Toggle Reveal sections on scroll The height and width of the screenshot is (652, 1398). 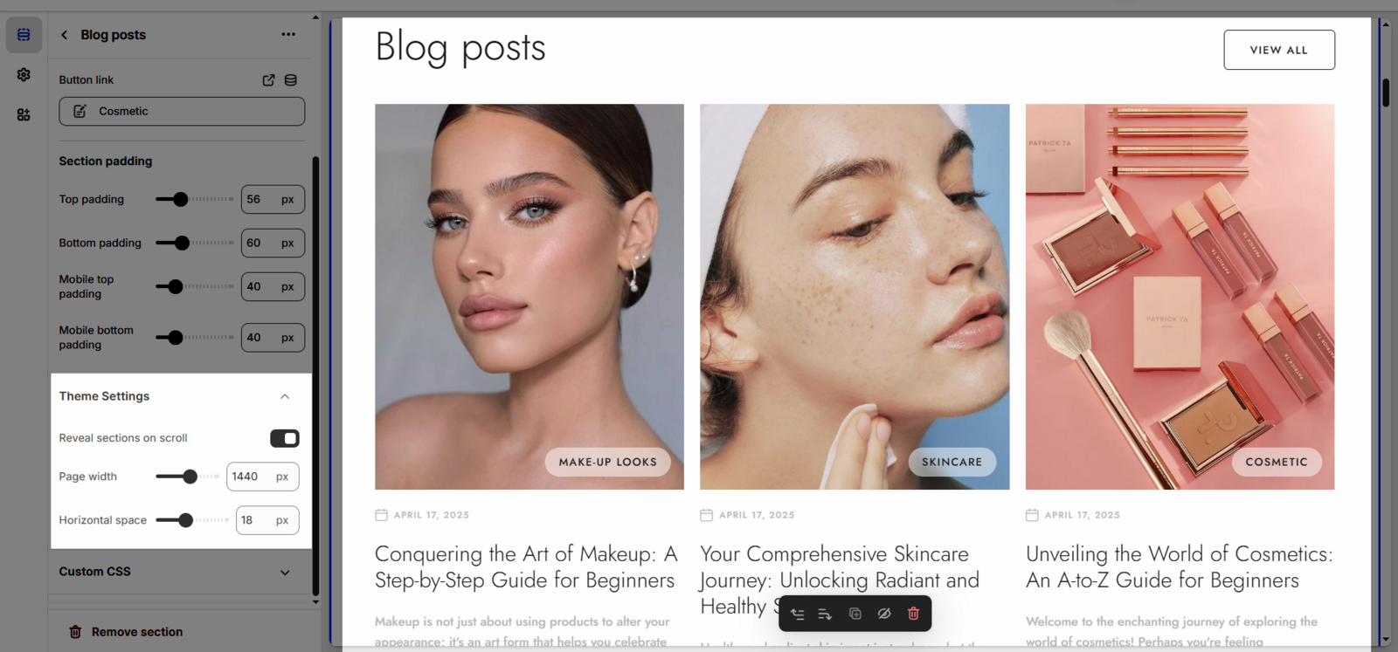(285, 438)
